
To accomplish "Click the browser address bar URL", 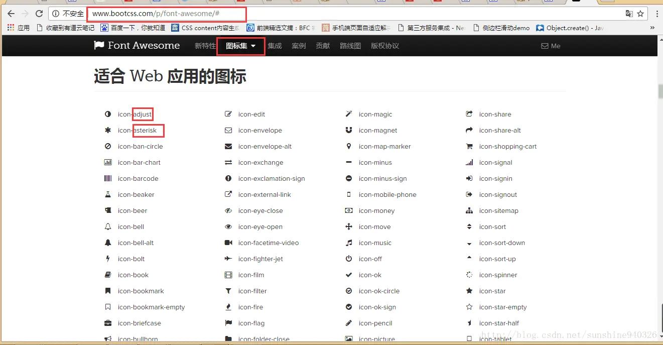I will [156, 14].
